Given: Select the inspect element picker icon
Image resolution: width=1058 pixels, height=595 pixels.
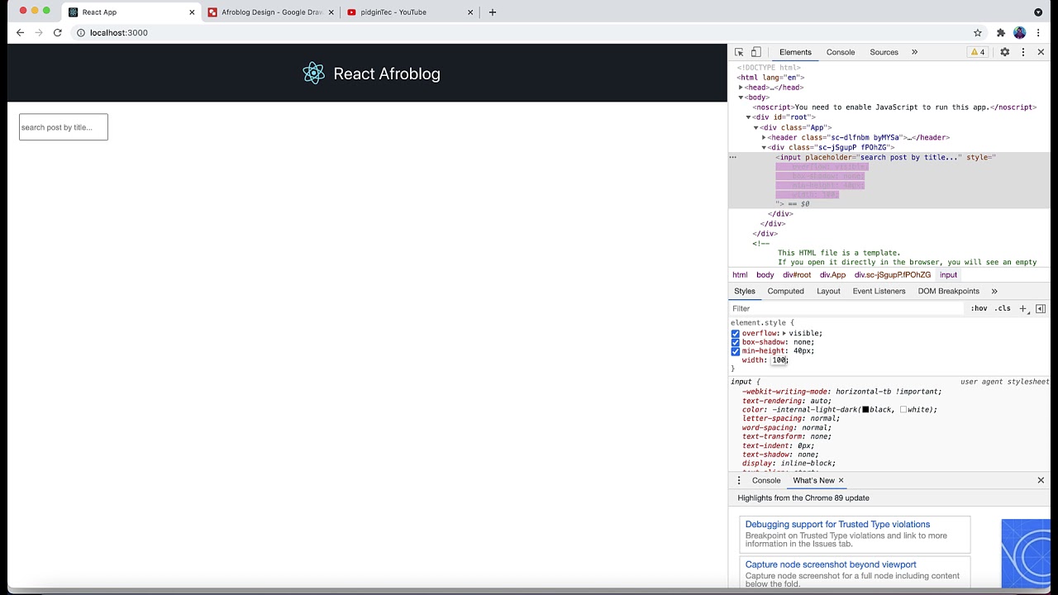Looking at the screenshot, I should click(739, 52).
